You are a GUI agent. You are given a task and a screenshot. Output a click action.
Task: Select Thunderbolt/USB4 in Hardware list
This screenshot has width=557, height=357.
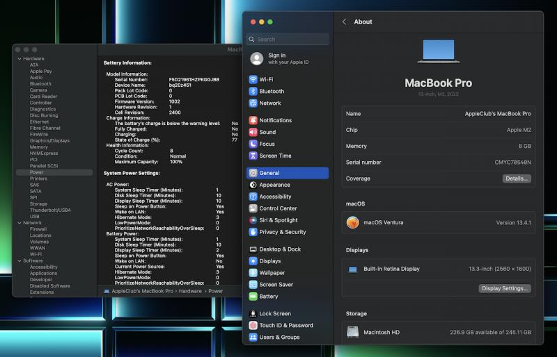[50, 210]
